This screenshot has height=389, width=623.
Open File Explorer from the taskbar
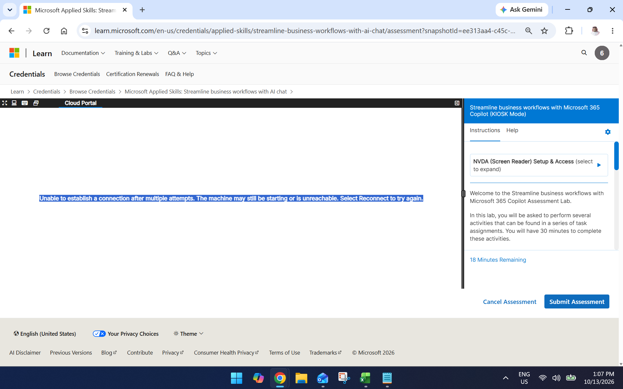pos(301,378)
